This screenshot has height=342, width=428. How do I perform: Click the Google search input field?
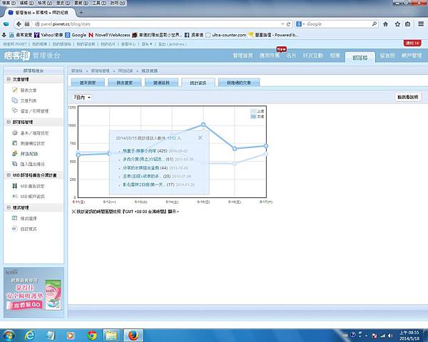[x=338, y=24]
